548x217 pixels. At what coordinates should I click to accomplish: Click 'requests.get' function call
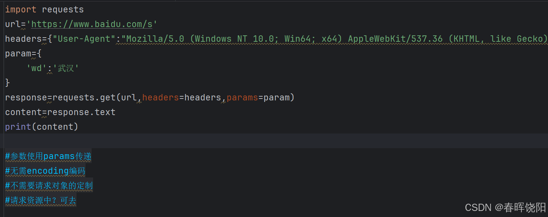(84, 98)
